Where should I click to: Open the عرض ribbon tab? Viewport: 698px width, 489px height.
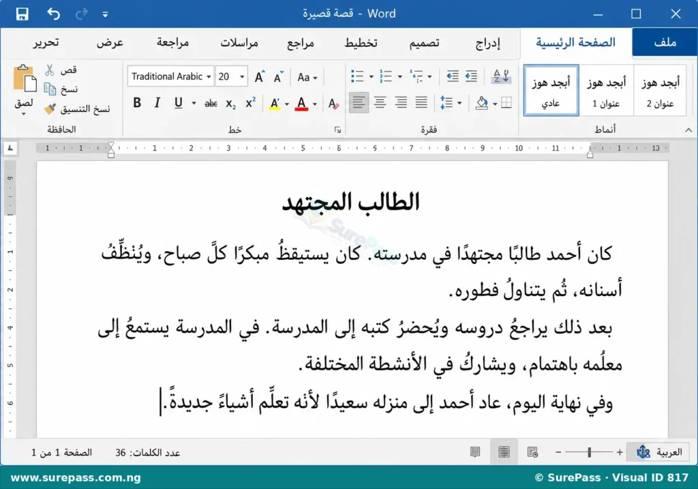pos(110,43)
